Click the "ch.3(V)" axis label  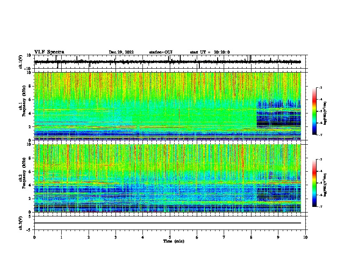click(21, 223)
